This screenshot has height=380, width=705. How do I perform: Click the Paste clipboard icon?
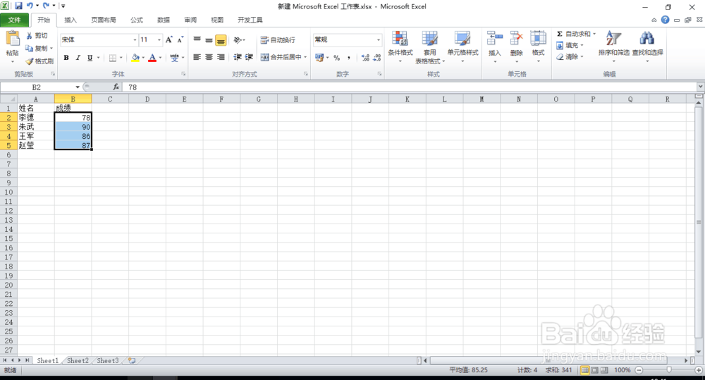(x=13, y=39)
